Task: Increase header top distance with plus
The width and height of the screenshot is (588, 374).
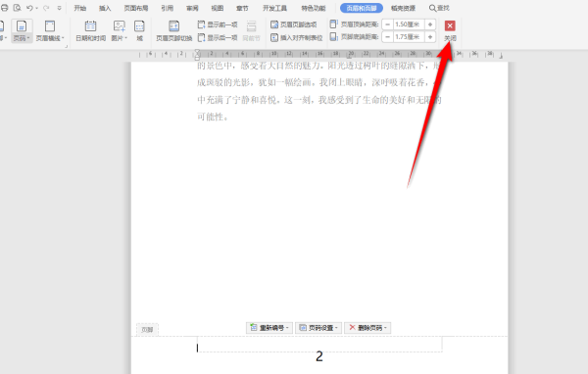Action: click(x=430, y=24)
